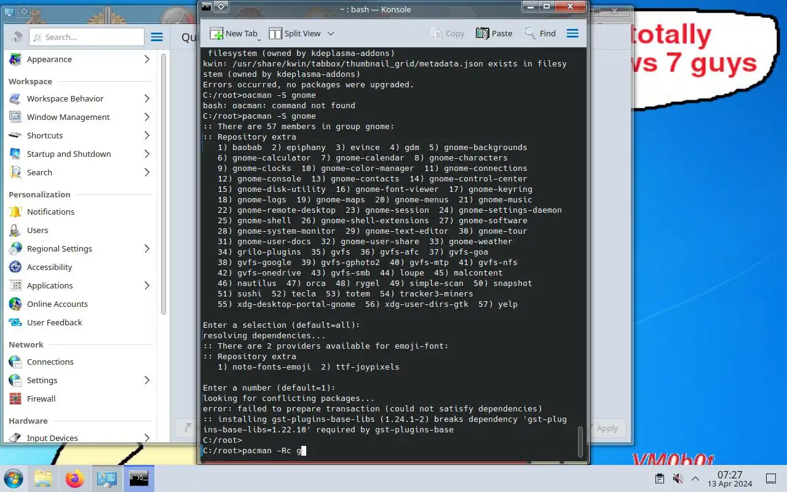Expand hidden system tray icons arrow
This screenshot has height=492, width=787.
[695, 478]
